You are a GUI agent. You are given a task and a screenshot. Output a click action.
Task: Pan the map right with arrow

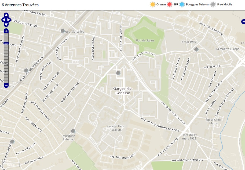pyautogui.click(x=9, y=20)
